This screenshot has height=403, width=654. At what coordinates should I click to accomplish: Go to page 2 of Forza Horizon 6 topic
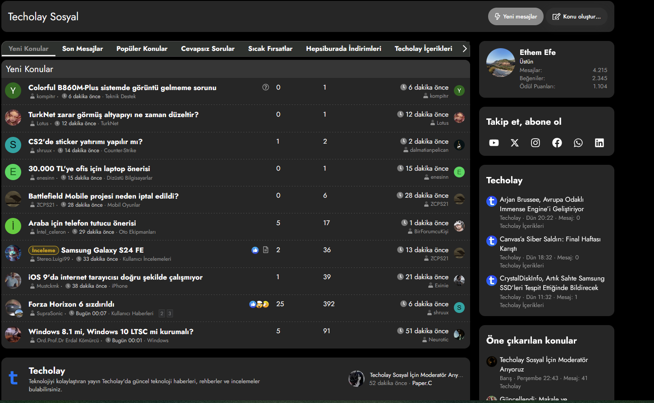coord(162,313)
